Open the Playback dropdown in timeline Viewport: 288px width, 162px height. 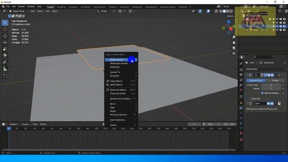15,124
